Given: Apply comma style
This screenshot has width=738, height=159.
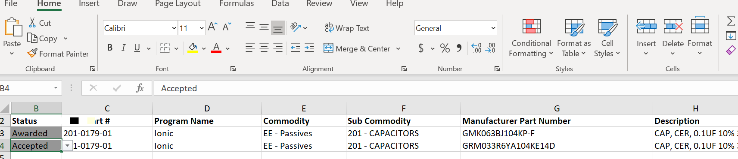Looking at the screenshot, I should (459, 48).
